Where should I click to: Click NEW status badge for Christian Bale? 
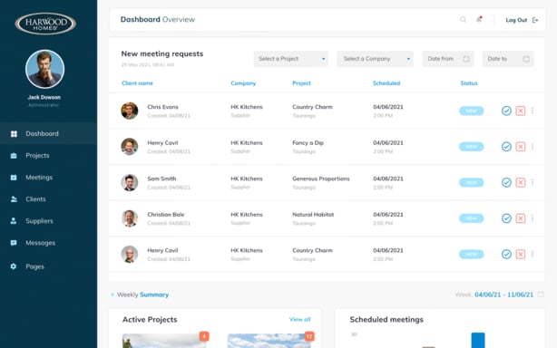click(x=471, y=218)
